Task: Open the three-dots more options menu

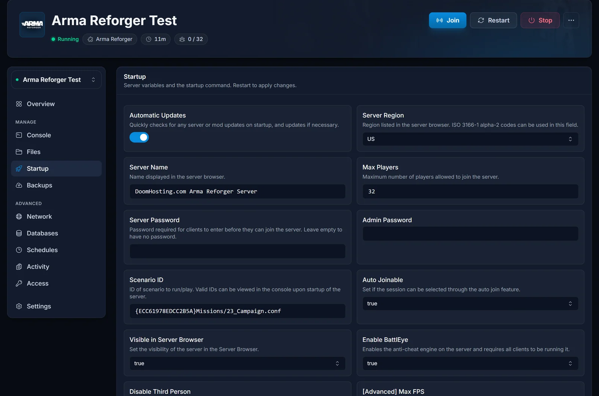Action: 571,20
